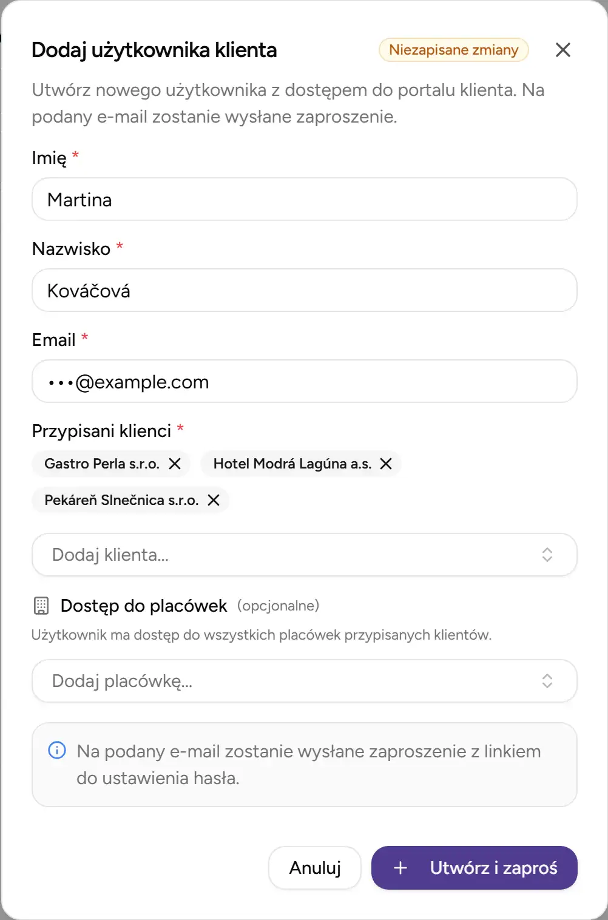The height and width of the screenshot is (920, 608).
Task: Click the required field asterisk next to Email
Action: point(85,336)
